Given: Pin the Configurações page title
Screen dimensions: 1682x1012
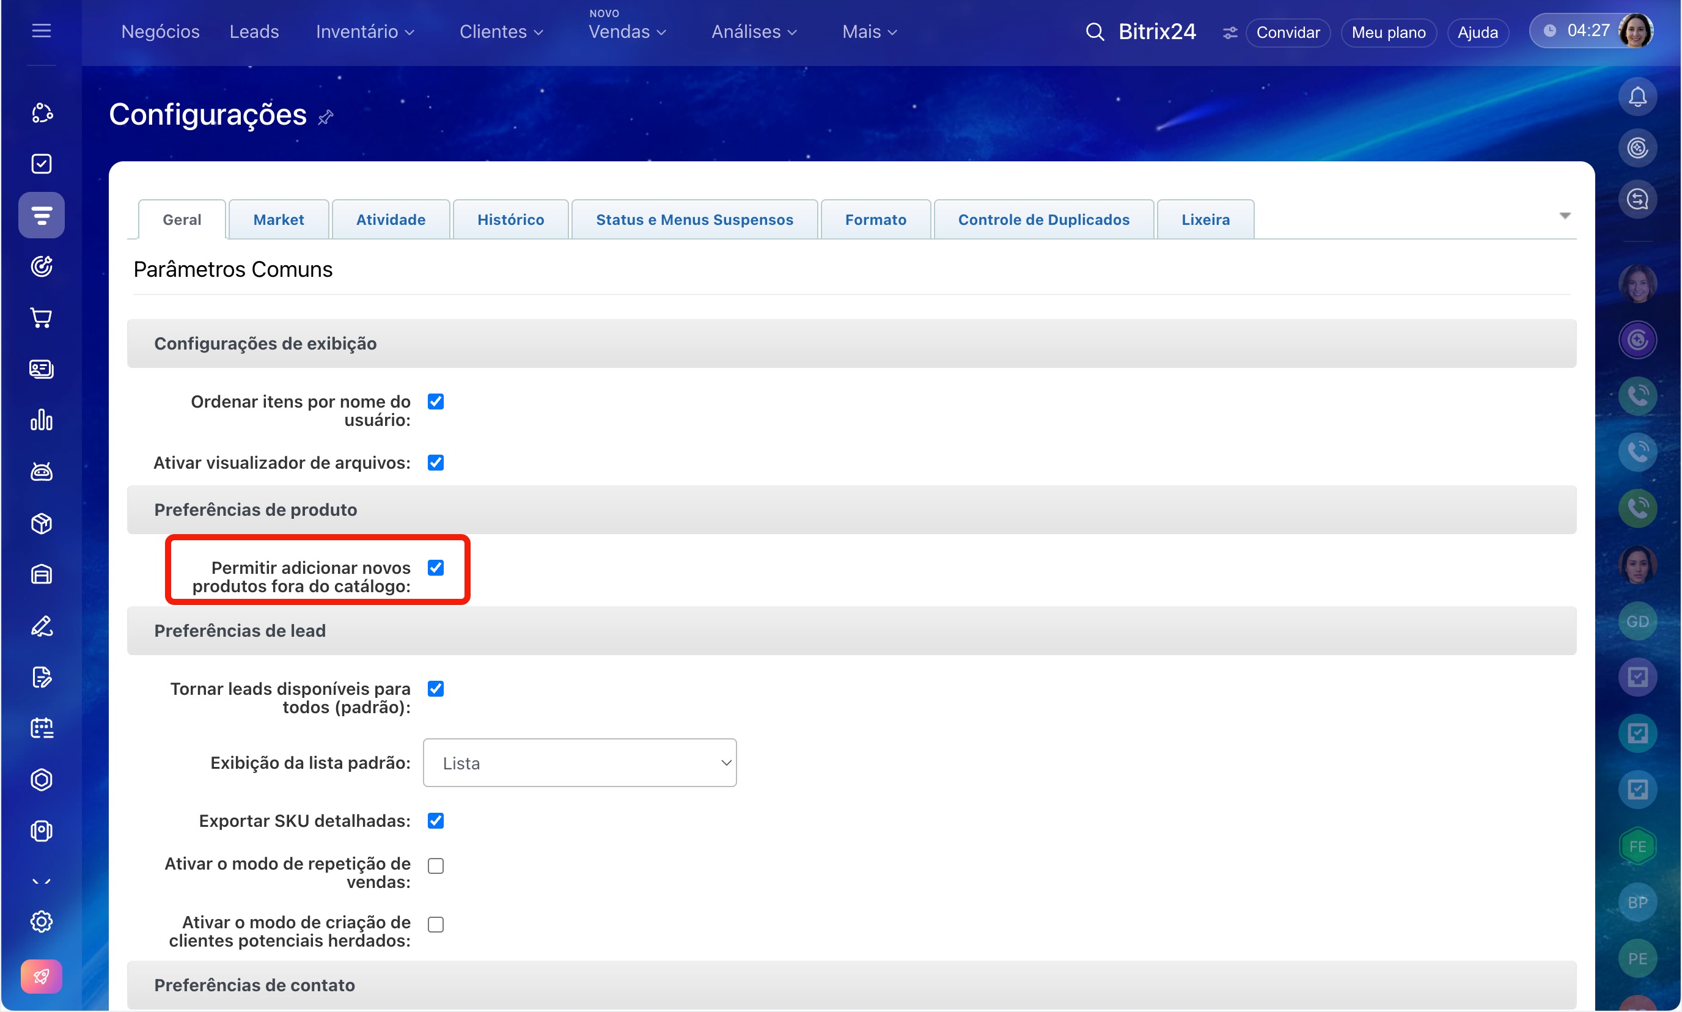Looking at the screenshot, I should [x=325, y=117].
